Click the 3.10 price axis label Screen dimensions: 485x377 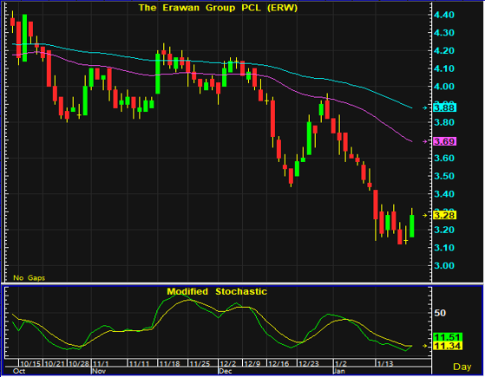coord(444,248)
